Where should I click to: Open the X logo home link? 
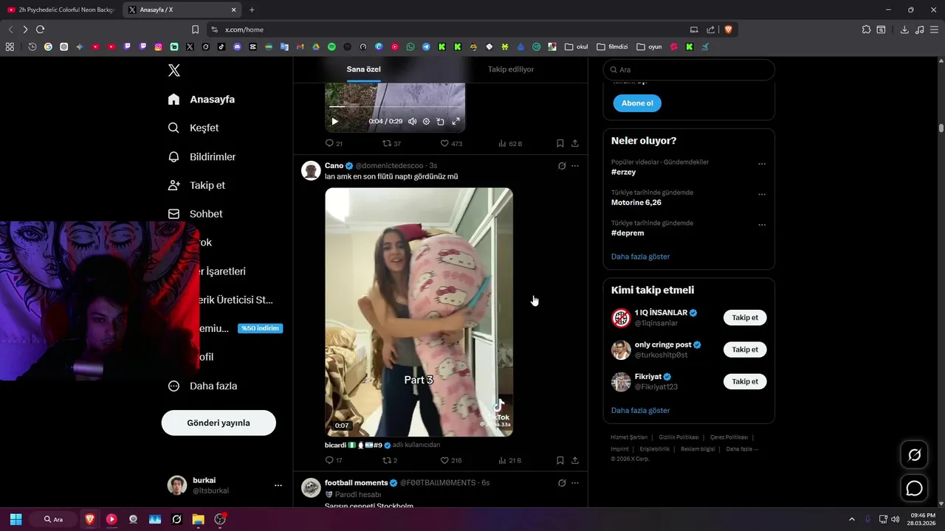[173, 71]
